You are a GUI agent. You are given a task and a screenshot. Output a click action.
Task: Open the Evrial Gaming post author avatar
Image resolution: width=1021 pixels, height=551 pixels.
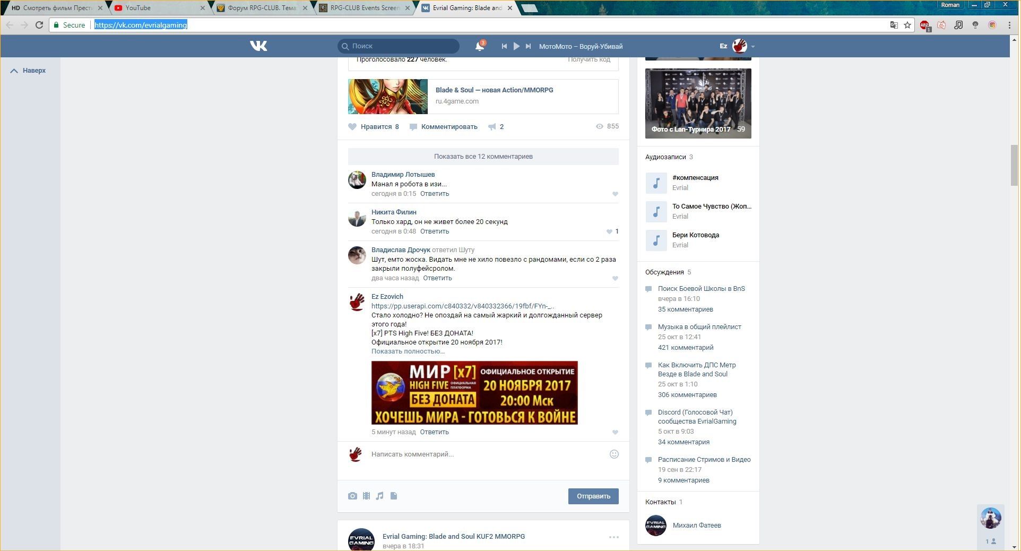point(361,539)
